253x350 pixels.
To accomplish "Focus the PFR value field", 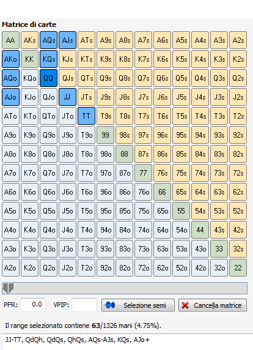I will pos(33,305).
